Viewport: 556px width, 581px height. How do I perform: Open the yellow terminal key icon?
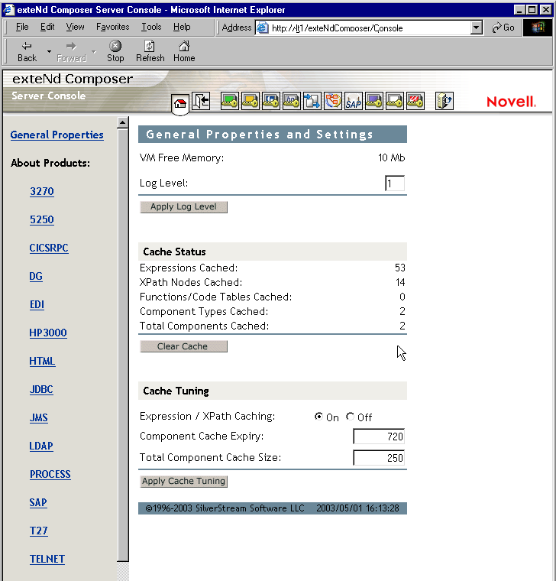251,101
